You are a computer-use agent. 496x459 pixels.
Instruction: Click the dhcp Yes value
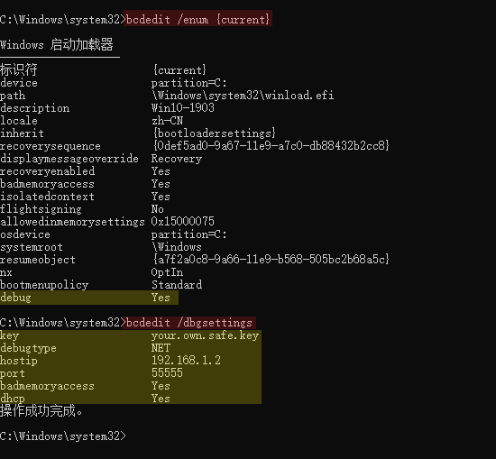point(161,399)
